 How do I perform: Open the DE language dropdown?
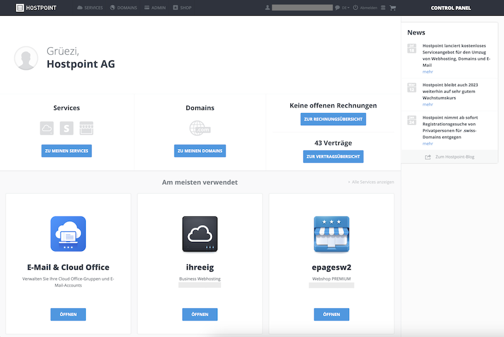pos(345,8)
